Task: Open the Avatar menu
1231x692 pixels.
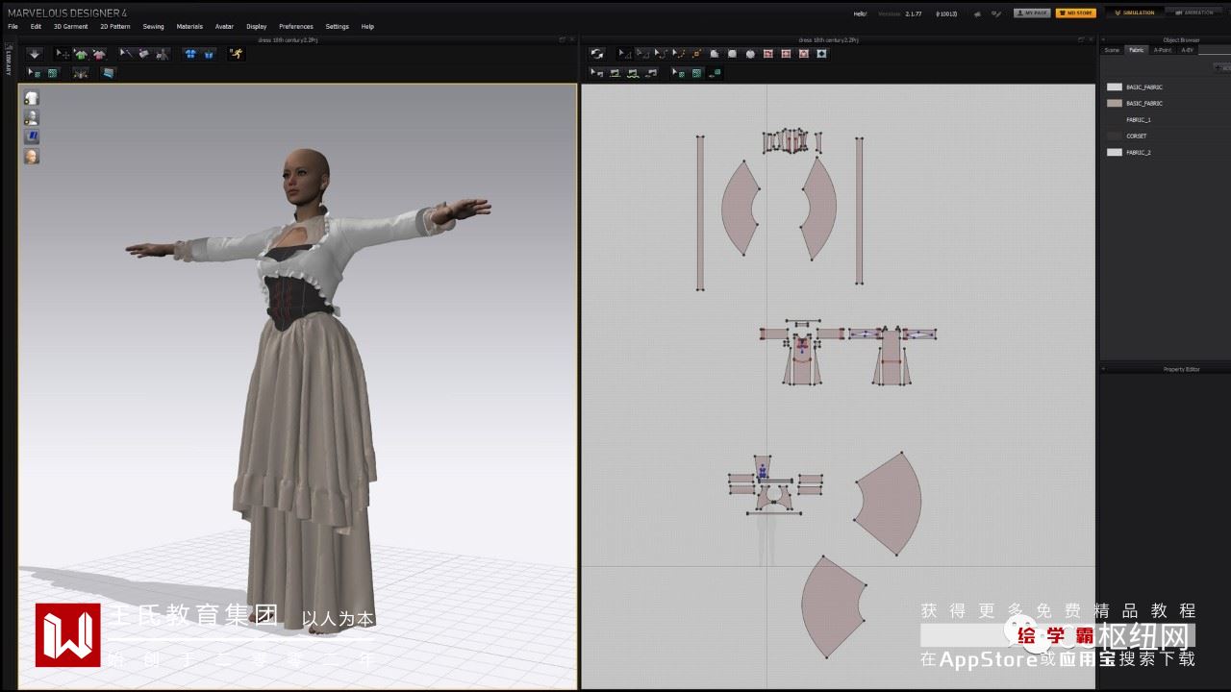Action: [x=224, y=27]
